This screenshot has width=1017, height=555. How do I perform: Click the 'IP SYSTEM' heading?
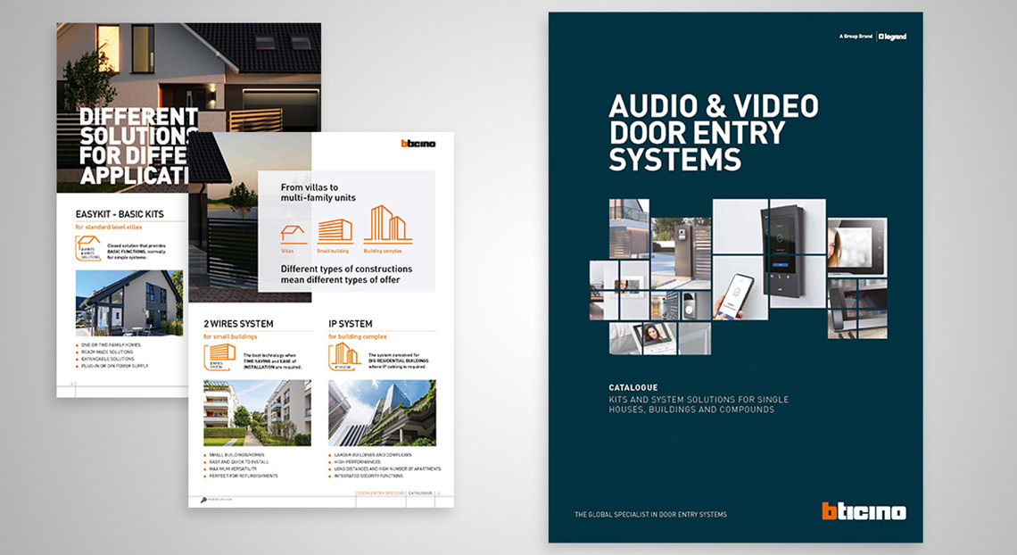[351, 324]
